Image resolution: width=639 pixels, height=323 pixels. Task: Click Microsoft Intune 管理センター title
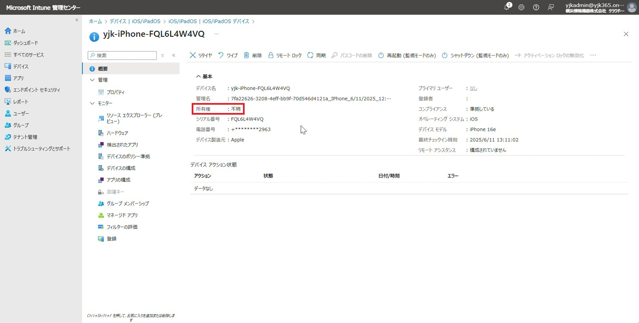pos(43,7)
